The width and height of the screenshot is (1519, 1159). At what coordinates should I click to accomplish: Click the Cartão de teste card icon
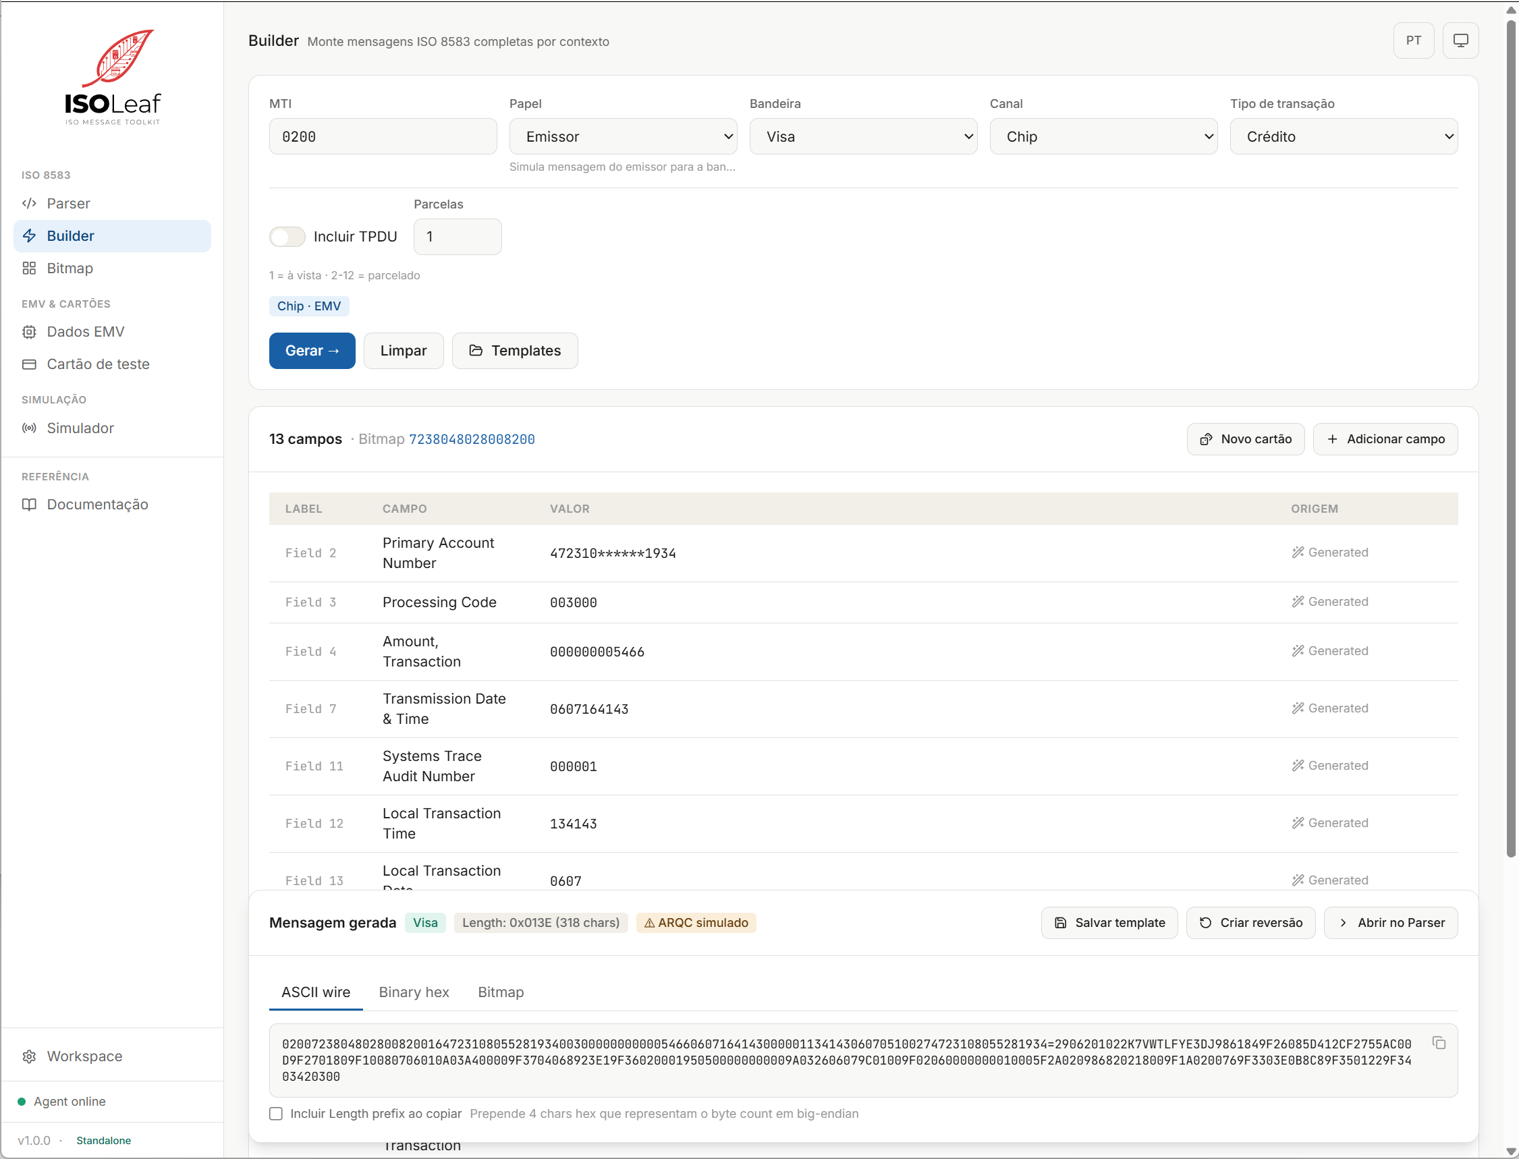pyautogui.click(x=29, y=364)
